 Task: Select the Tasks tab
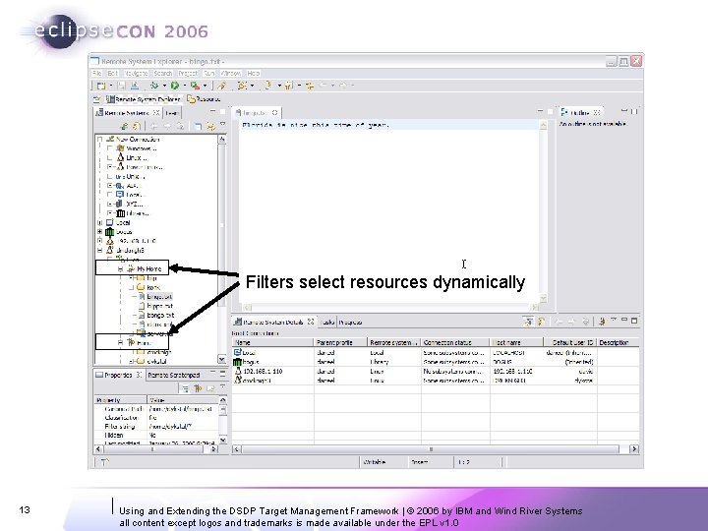tap(327, 322)
